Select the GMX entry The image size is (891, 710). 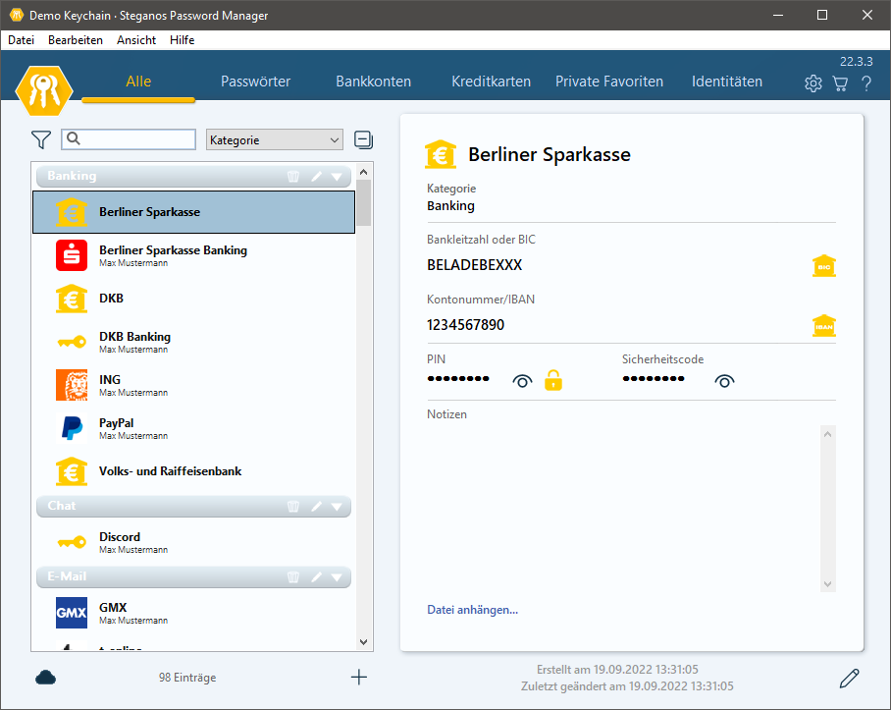coord(193,613)
